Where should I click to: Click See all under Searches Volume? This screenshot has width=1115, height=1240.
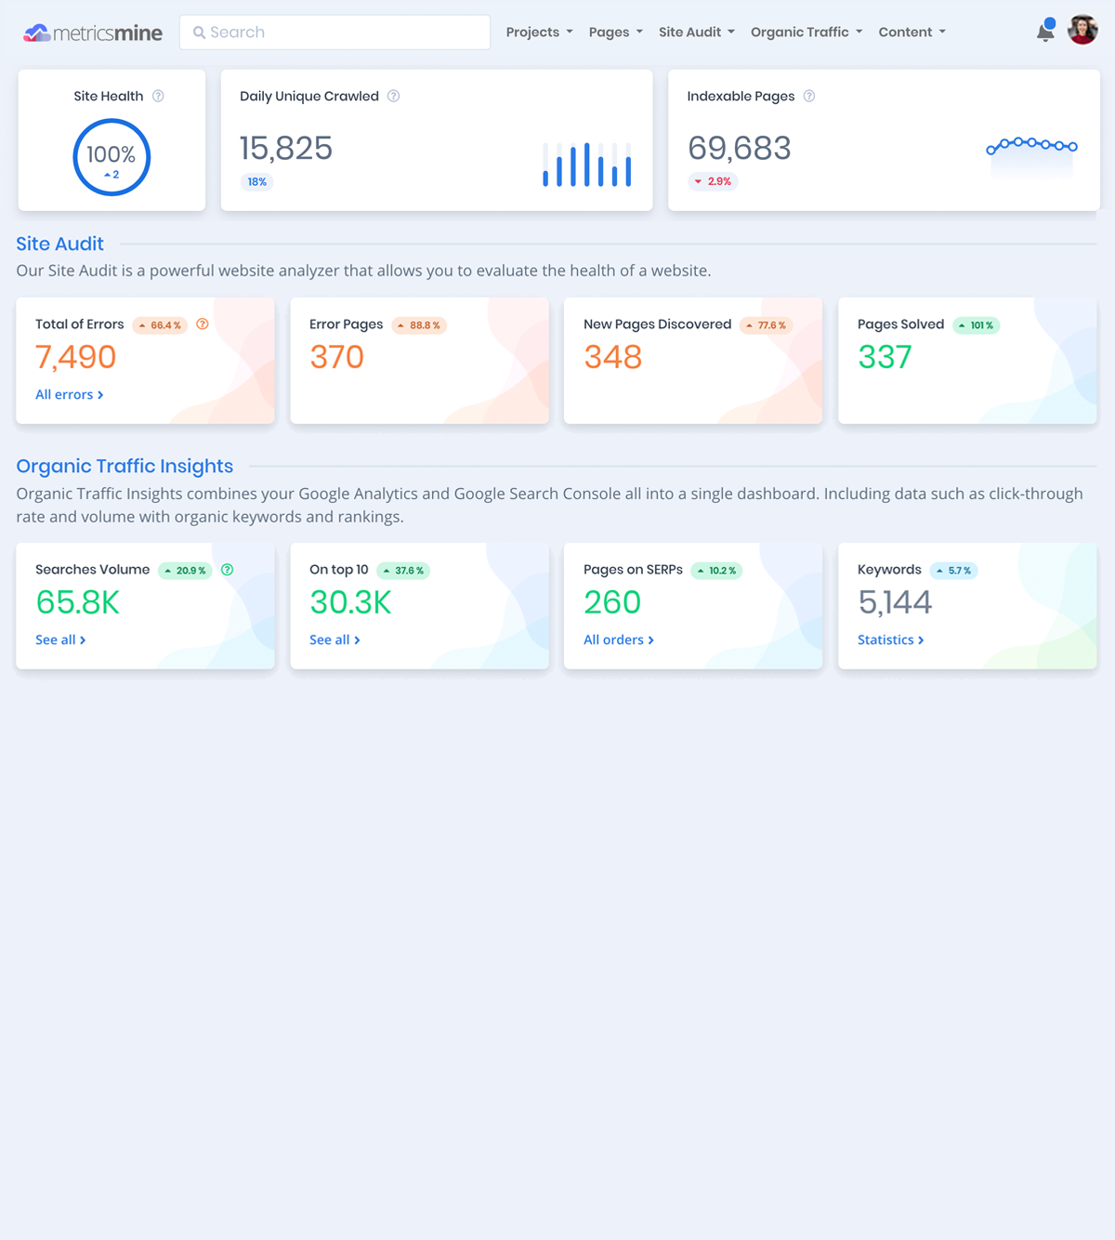[x=60, y=640]
